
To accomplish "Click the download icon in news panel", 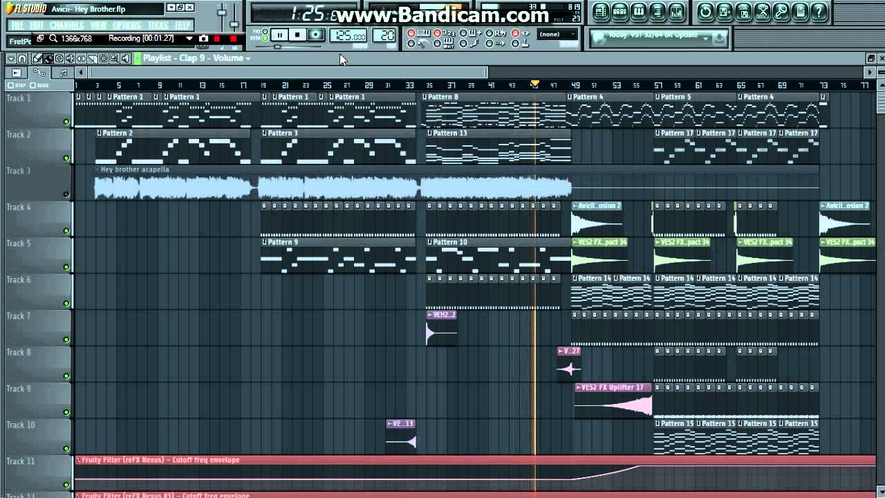I will pyautogui.click(x=718, y=39).
